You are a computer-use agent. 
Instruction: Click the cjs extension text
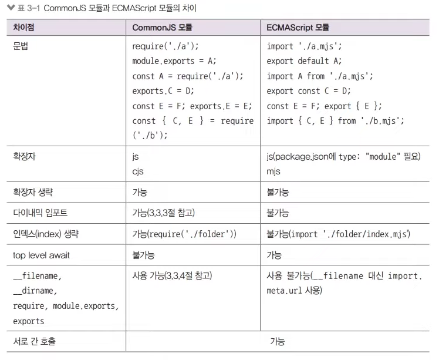click(x=138, y=171)
